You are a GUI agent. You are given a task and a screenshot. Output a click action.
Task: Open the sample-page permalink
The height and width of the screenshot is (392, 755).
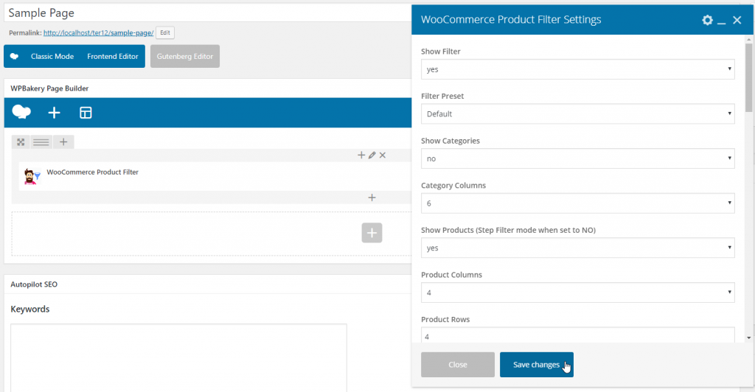click(x=98, y=32)
